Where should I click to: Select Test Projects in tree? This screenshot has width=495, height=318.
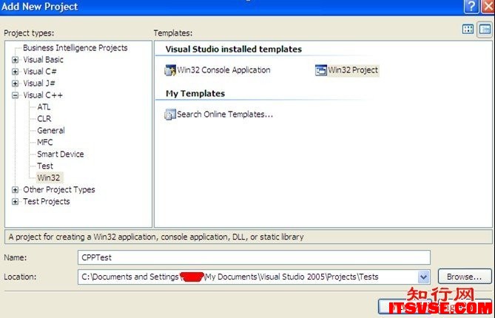click(47, 202)
